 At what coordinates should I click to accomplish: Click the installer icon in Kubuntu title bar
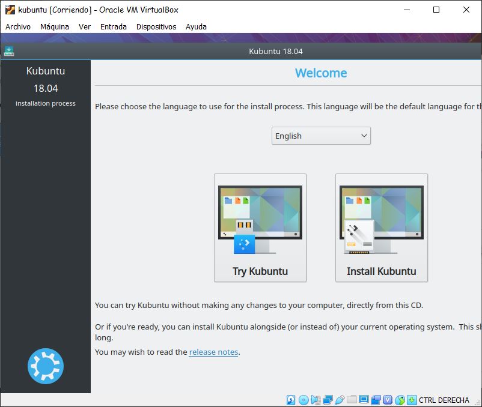[x=9, y=51]
